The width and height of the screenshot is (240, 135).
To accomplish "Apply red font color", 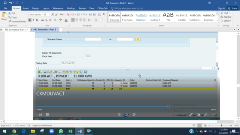I will (66, 20).
